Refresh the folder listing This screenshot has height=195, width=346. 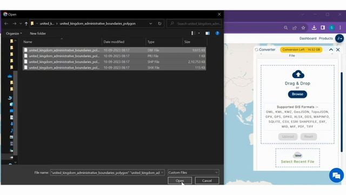click(159, 24)
